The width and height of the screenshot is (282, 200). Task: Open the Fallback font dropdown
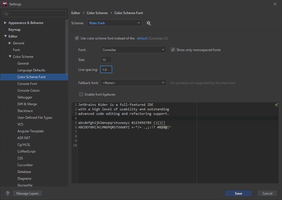(x=134, y=83)
